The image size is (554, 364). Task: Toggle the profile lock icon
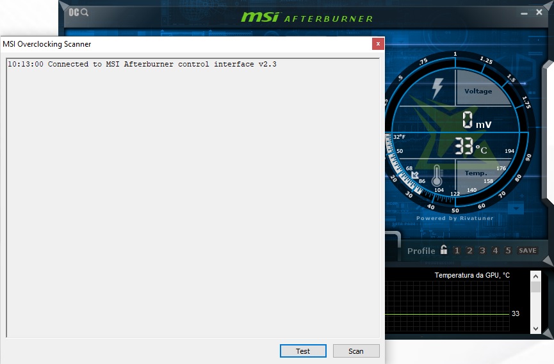(x=444, y=250)
